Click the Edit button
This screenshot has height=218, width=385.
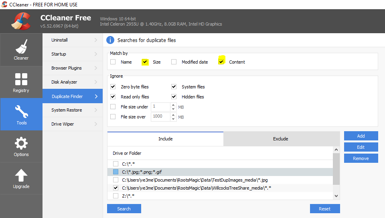click(x=361, y=147)
